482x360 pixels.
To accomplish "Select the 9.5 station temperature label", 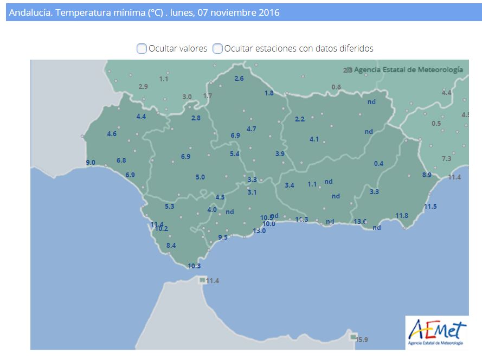I will click(x=223, y=237).
